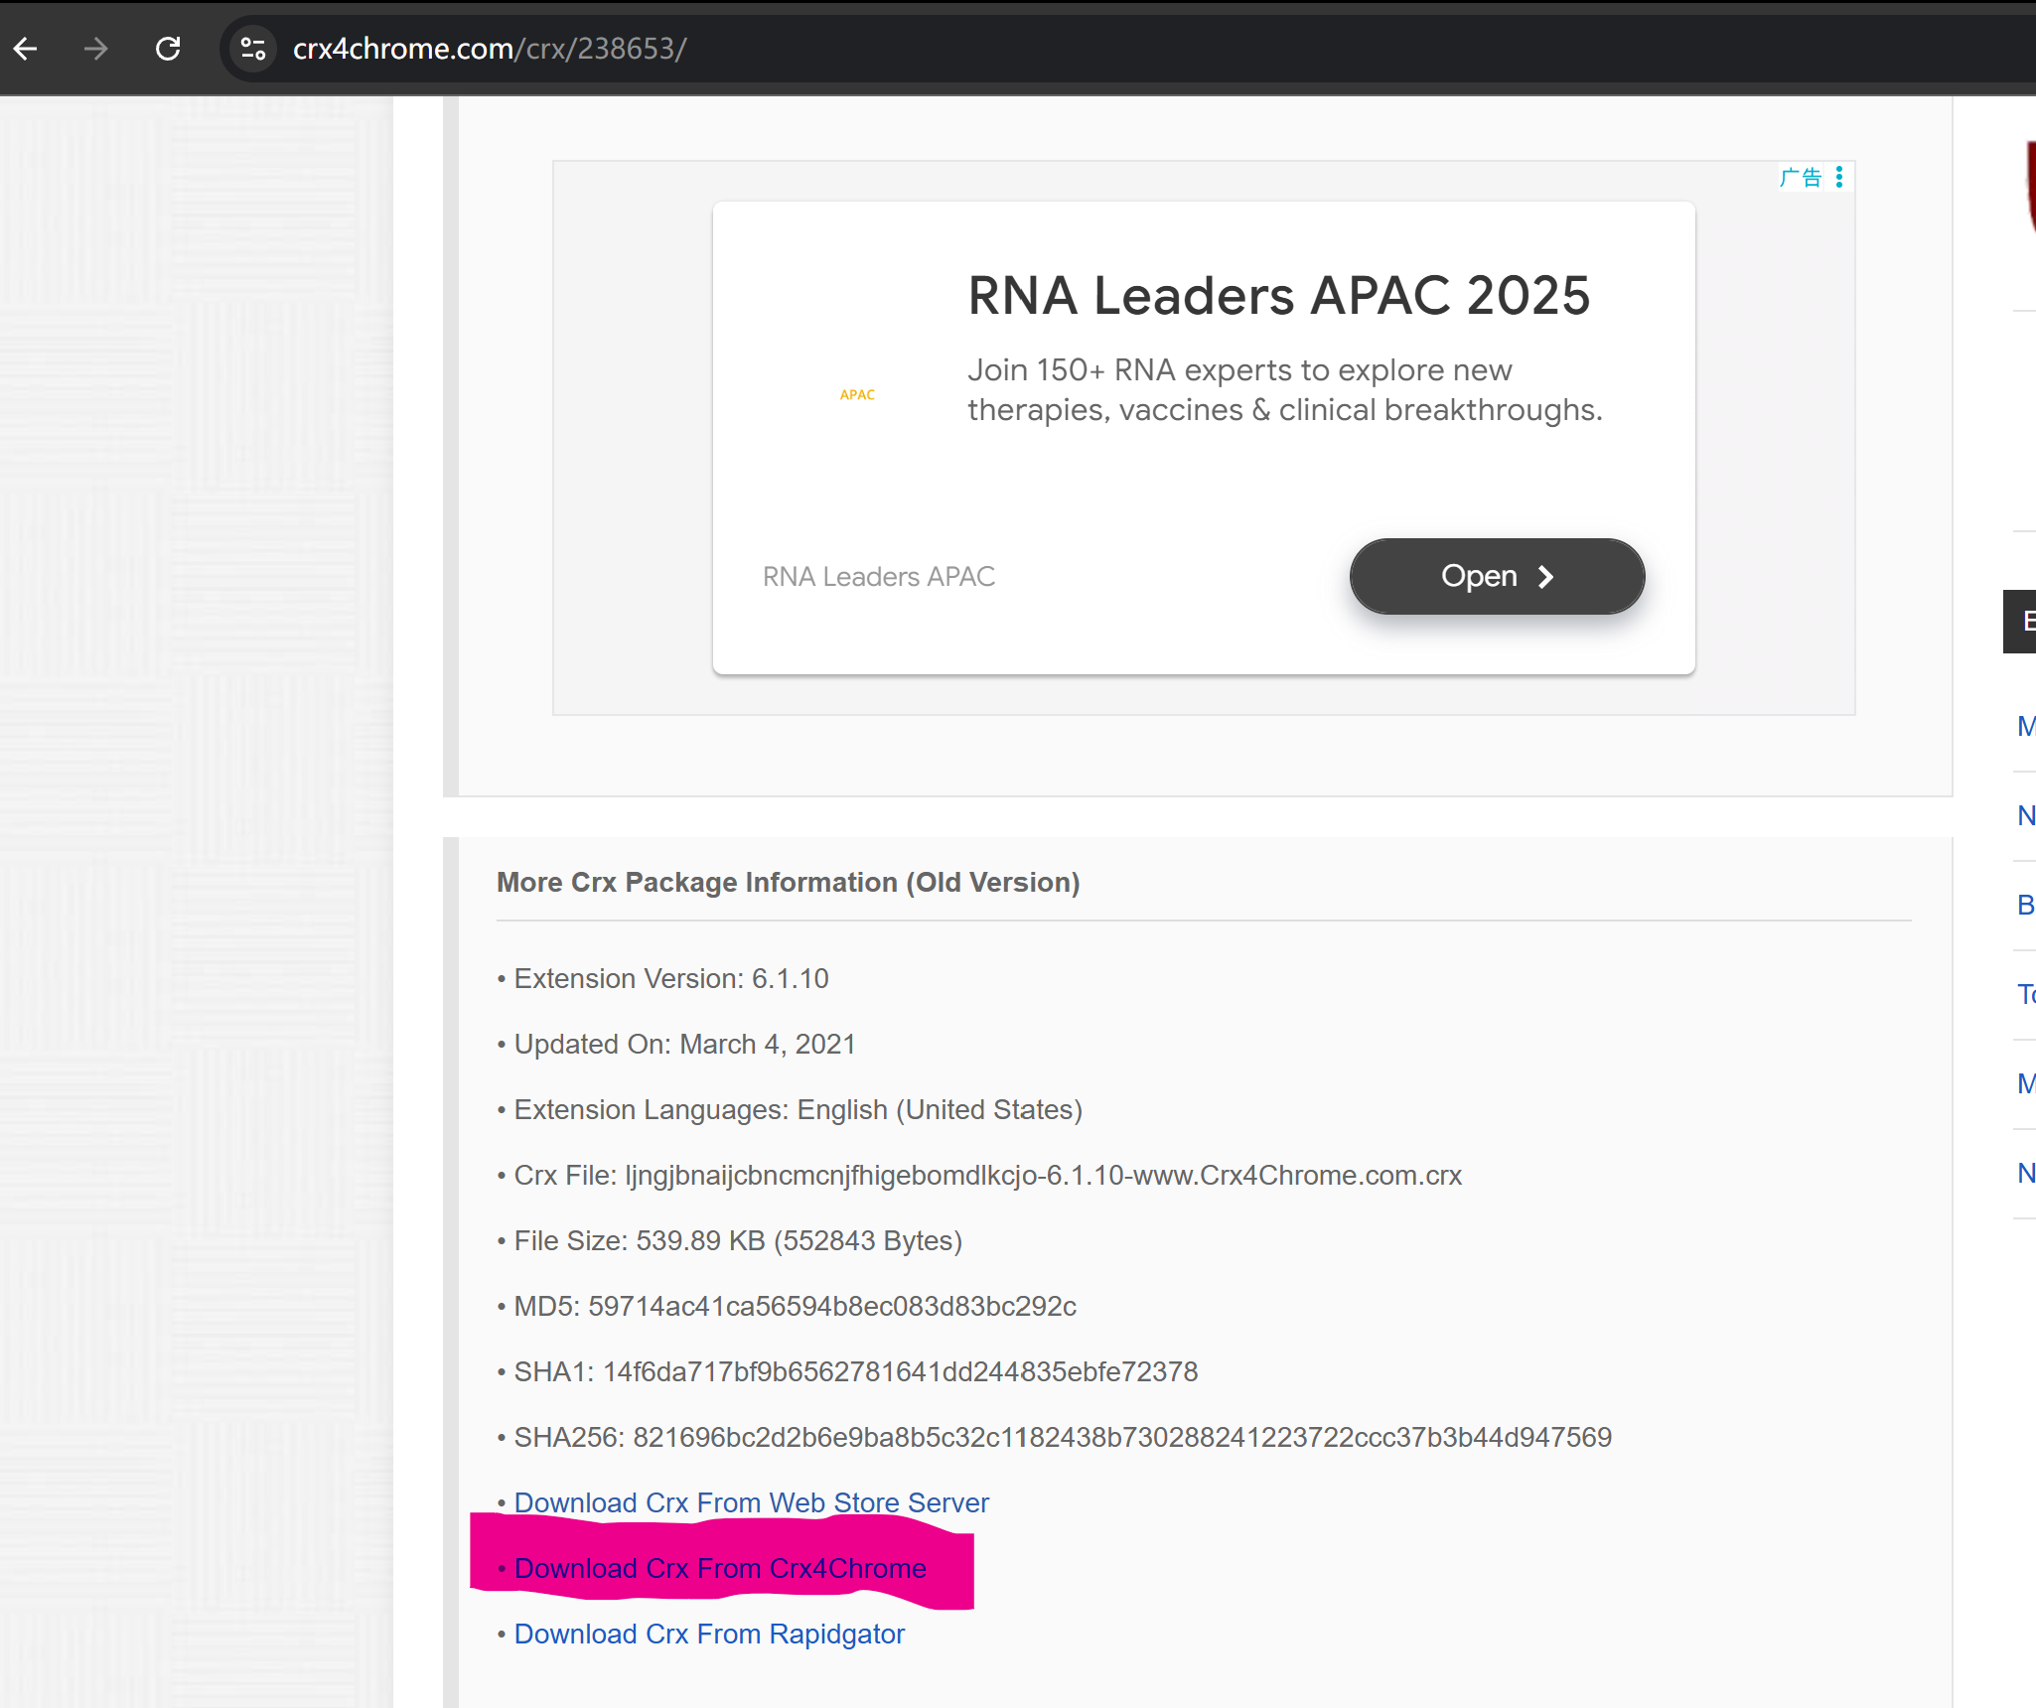Click the browser forward arrow

click(96, 49)
